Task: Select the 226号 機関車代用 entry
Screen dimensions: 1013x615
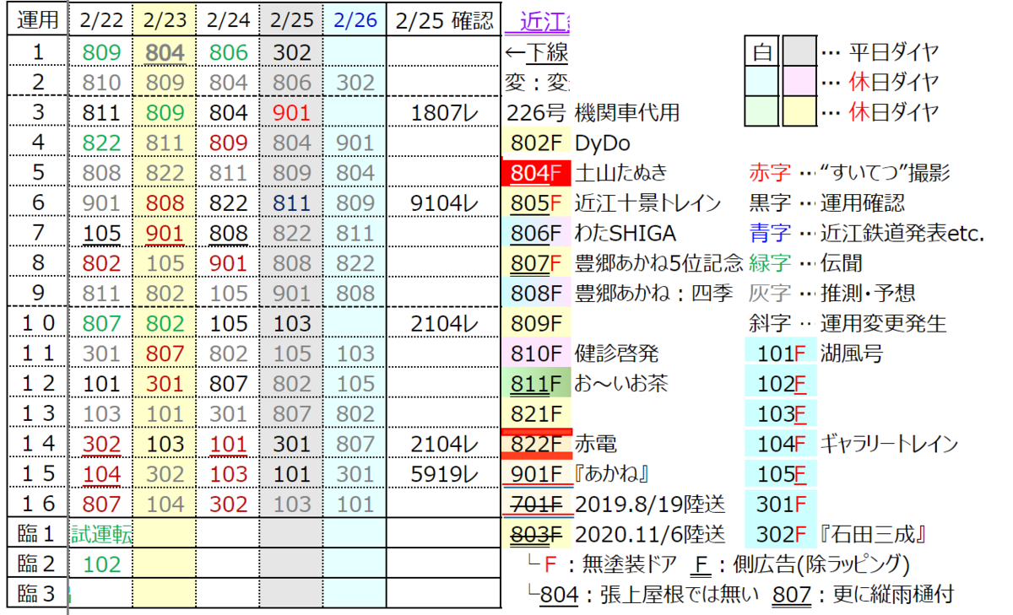Action: (x=593, y=113)
